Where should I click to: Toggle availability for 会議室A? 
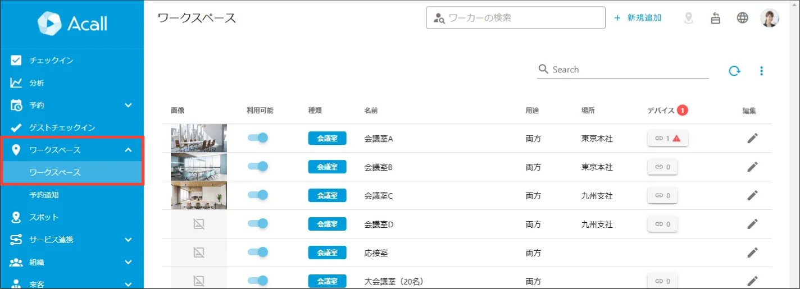[x=258, y=137]
